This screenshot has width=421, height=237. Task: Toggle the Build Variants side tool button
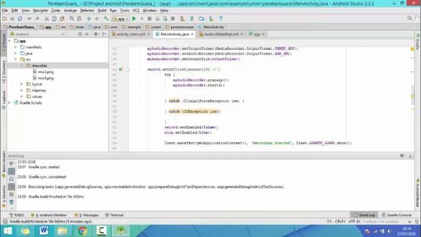pos(4,164)
